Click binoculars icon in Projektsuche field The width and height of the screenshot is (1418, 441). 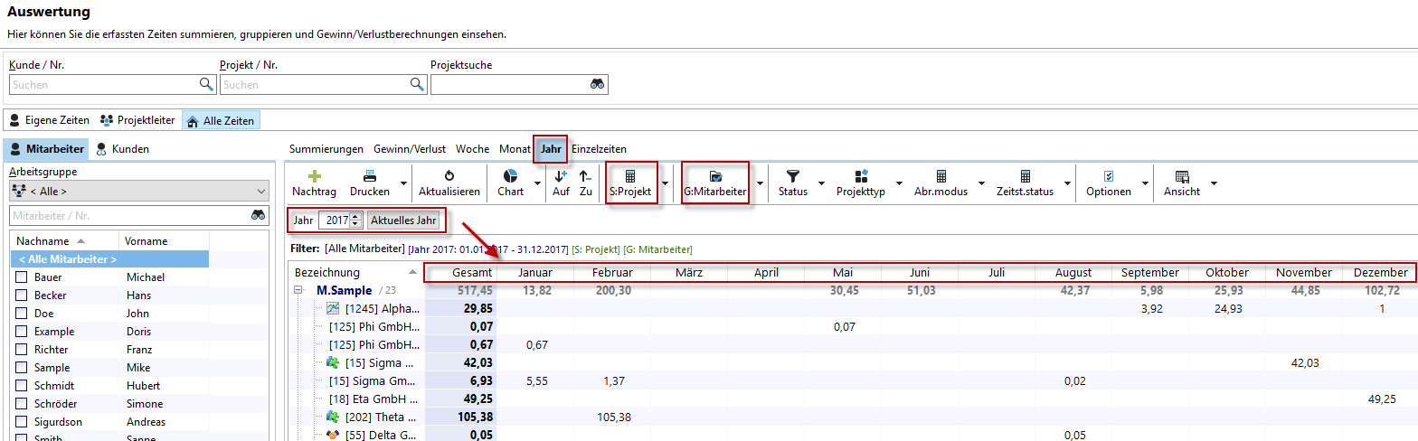pyautogui.click(x=598, y=84)
